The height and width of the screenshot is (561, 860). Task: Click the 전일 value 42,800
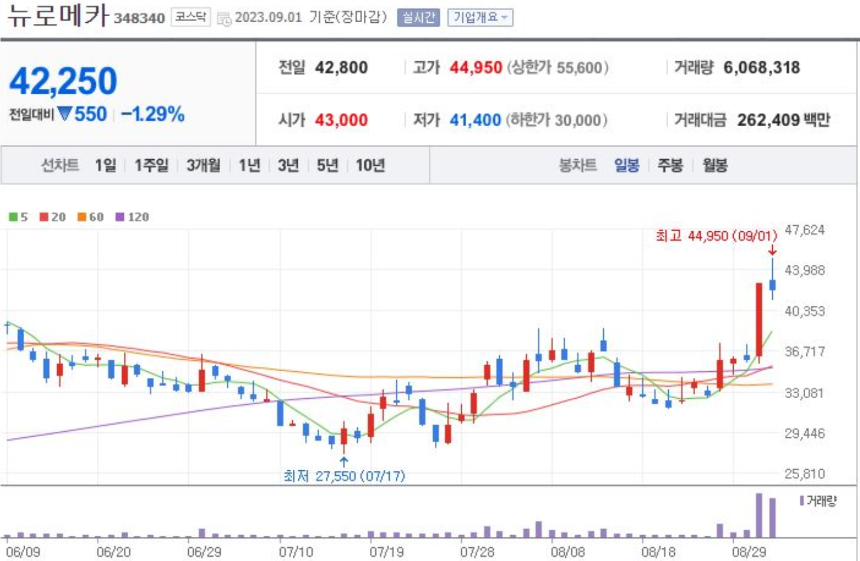pos(342,67)
